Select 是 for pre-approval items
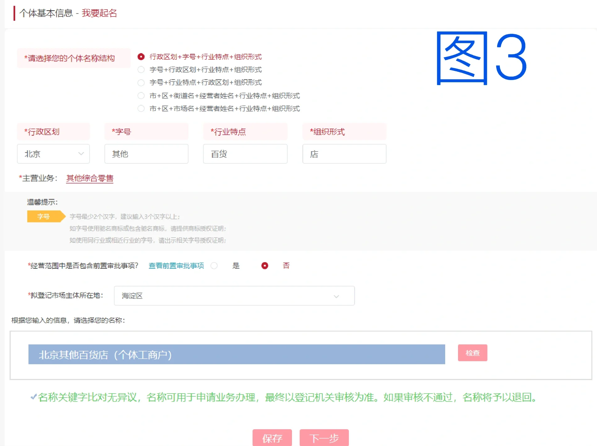This screenshot has height=446, width=597. pos(214,266)
